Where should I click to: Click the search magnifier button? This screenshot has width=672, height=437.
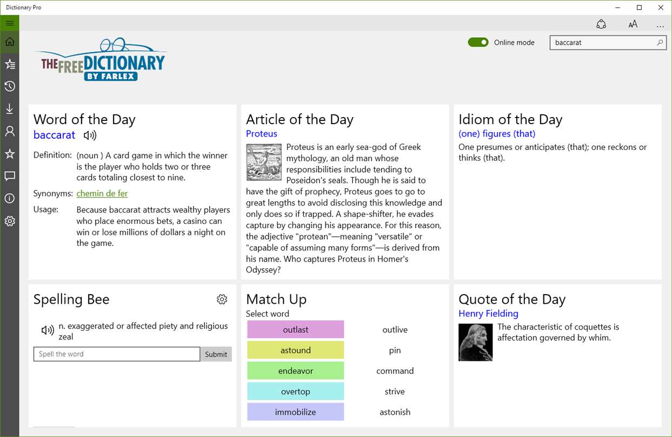[x=660, y=43]
